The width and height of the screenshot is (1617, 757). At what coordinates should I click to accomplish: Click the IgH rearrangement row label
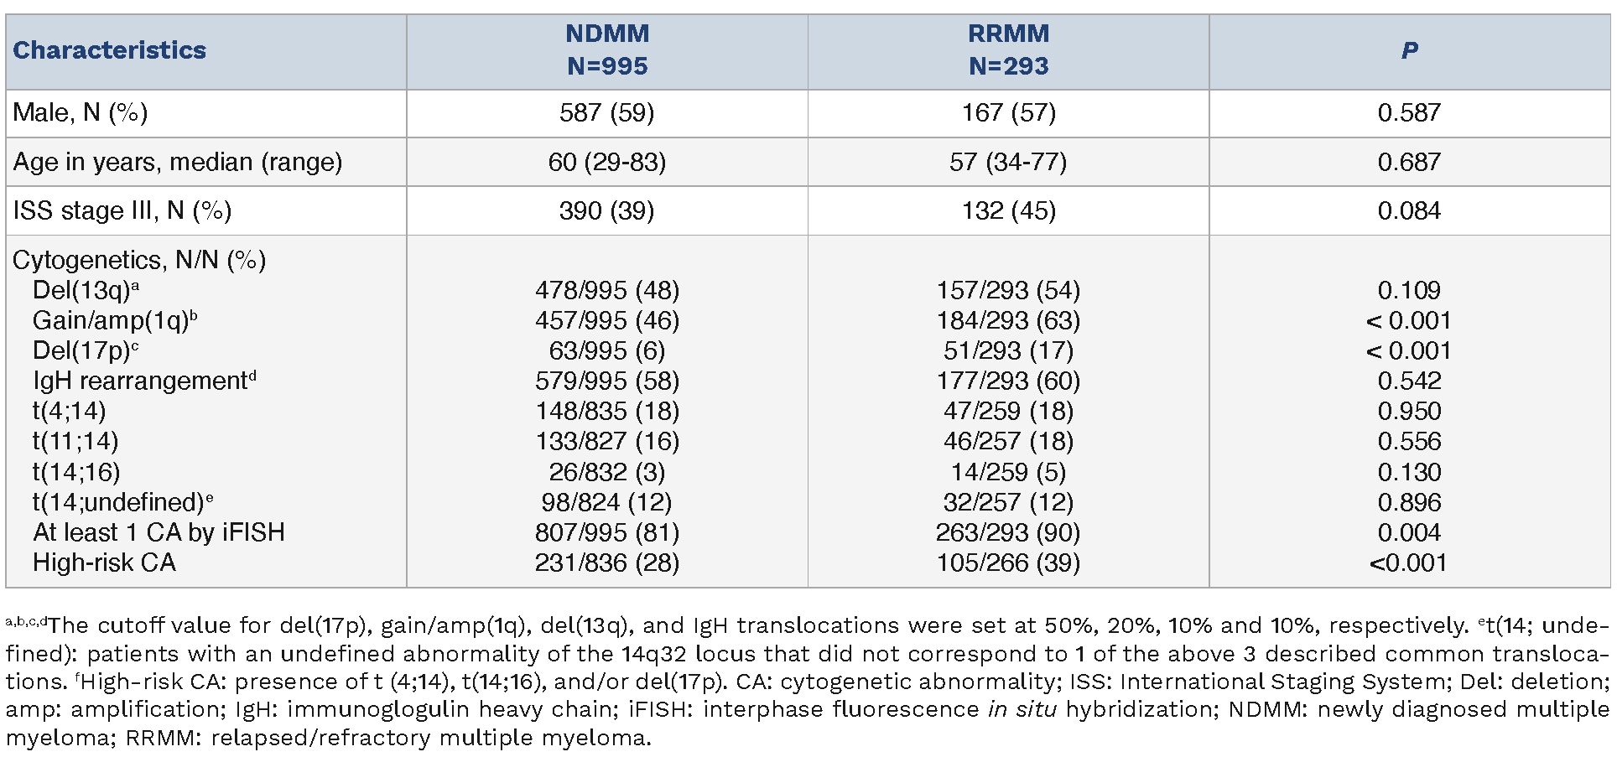[x=144, y=381]
